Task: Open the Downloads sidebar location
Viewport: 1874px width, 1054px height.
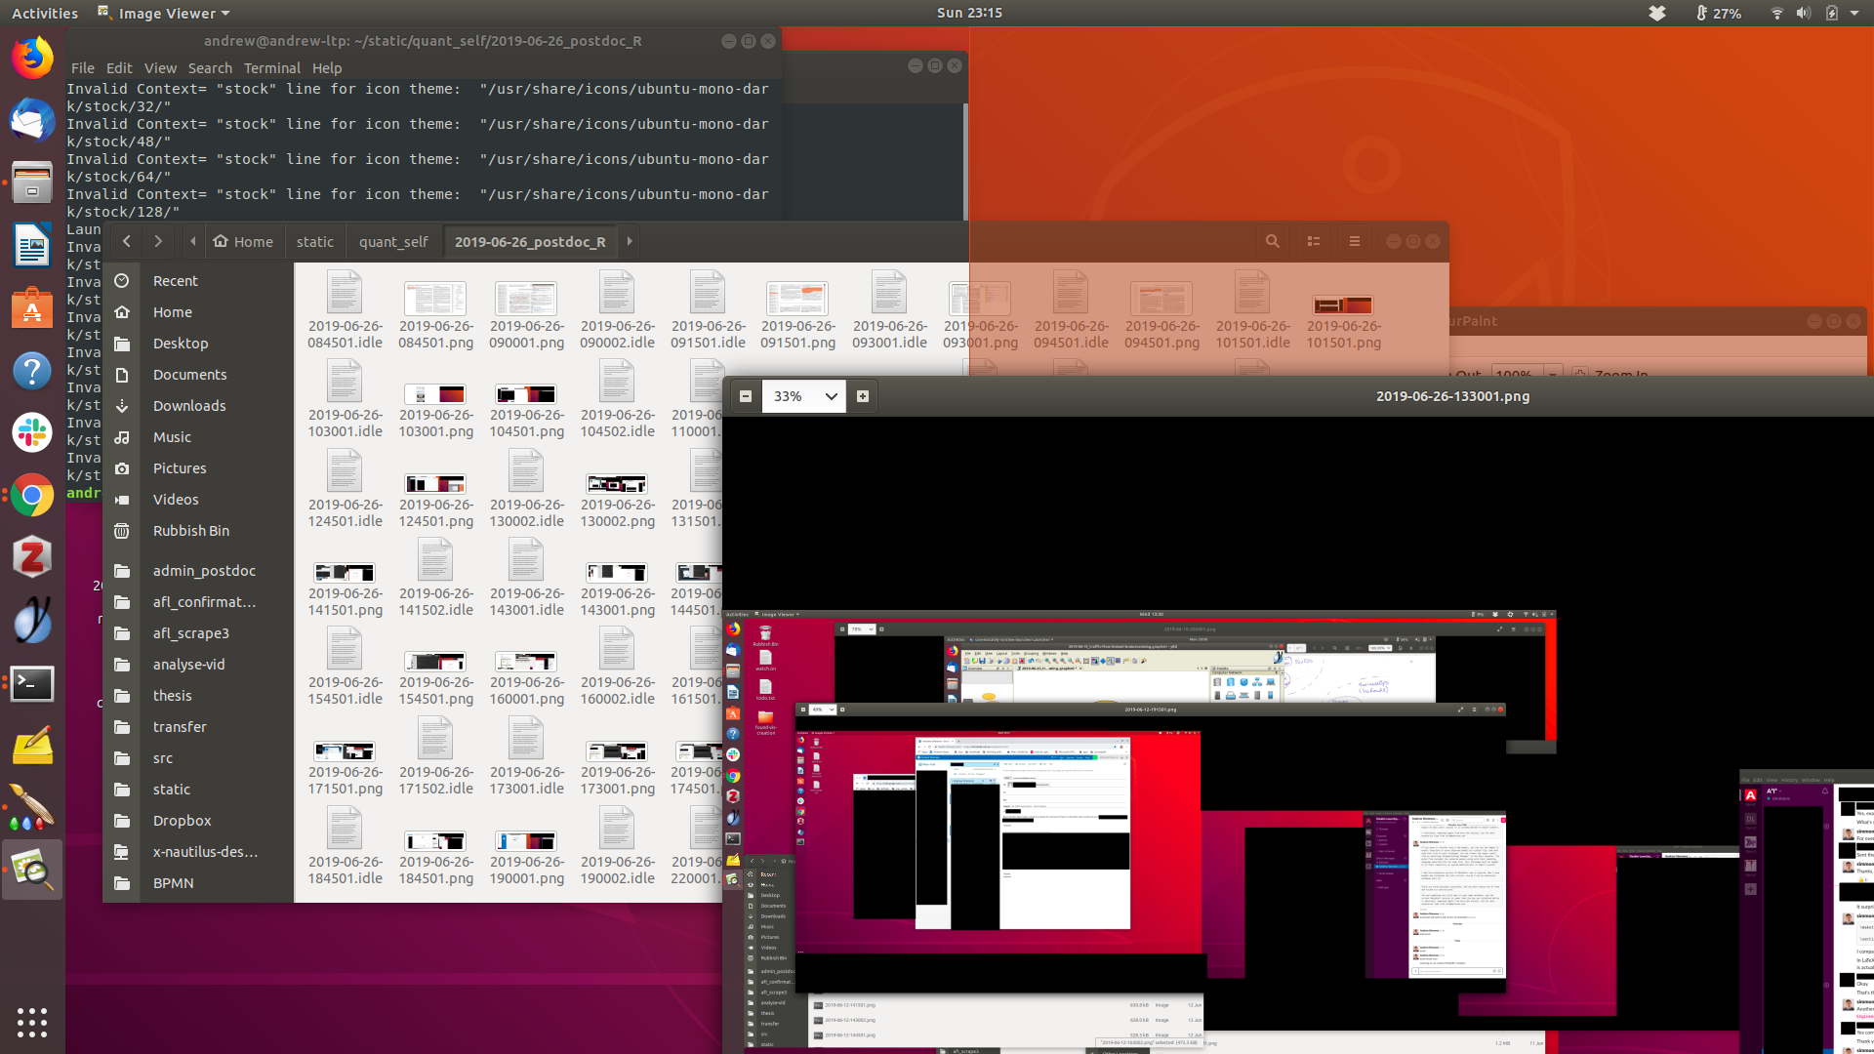Action: 189,406
